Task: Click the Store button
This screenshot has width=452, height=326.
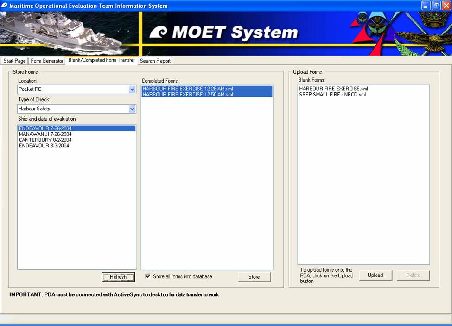Action: pos(254,277)
